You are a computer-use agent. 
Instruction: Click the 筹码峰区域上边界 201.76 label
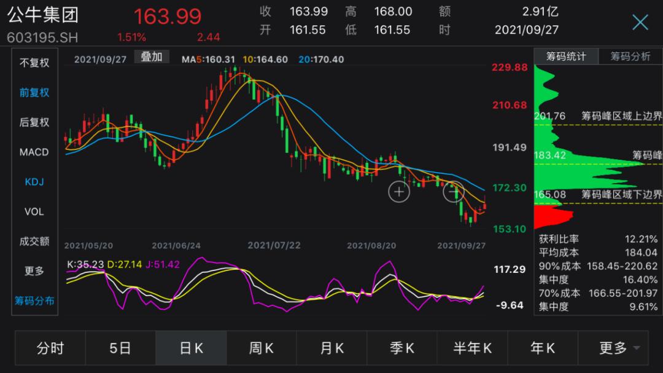pos(599,116)
